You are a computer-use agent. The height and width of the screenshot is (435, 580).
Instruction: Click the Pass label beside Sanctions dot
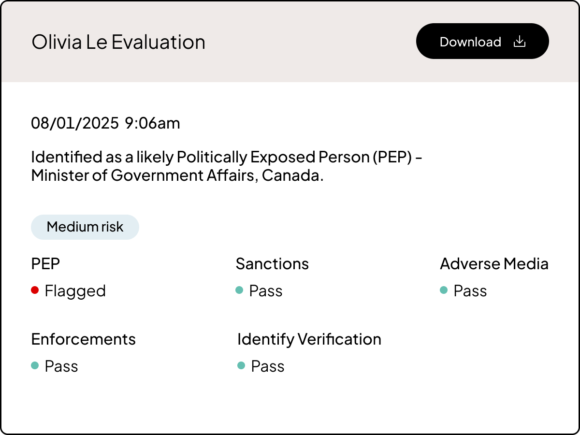pos(265,290)
